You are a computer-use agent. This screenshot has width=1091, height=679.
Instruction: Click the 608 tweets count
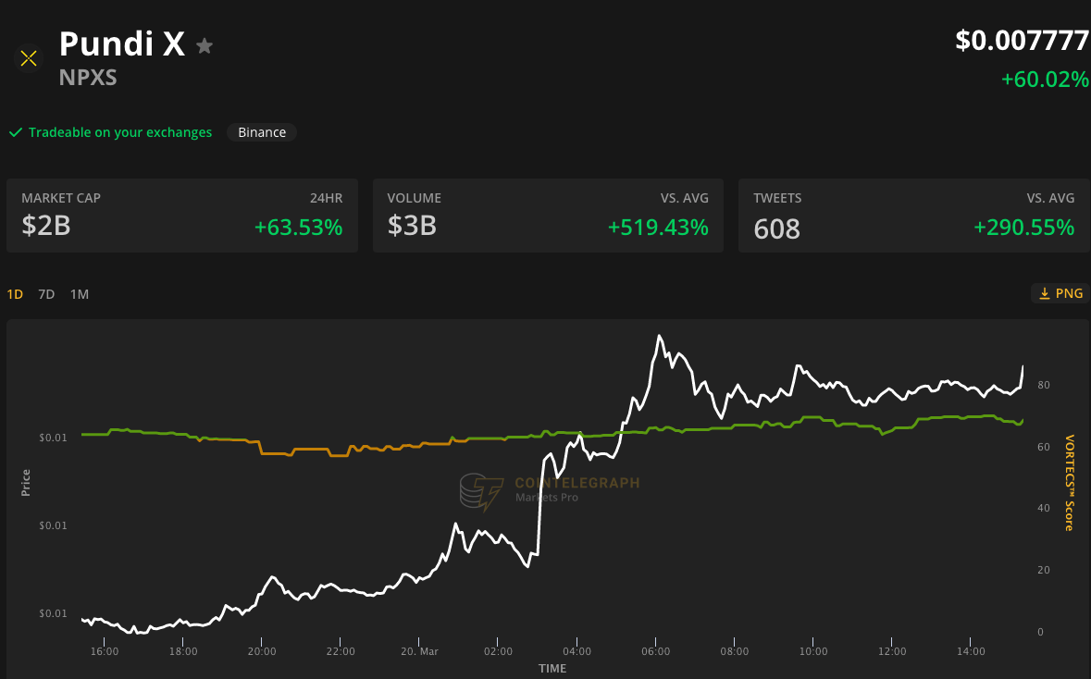776,228
